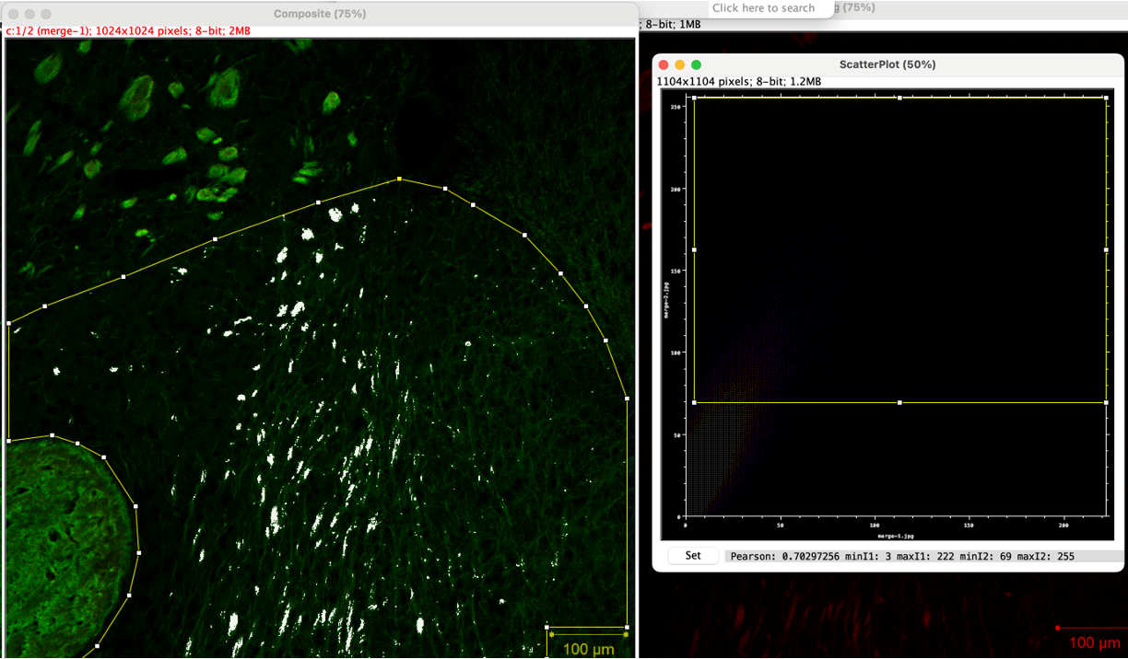Click the Composite window gray close button

coord(12,14)
